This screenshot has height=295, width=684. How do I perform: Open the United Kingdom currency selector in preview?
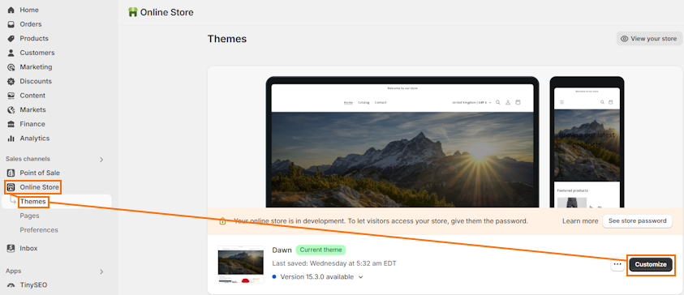pyautogui.click(x=472, y=102)
